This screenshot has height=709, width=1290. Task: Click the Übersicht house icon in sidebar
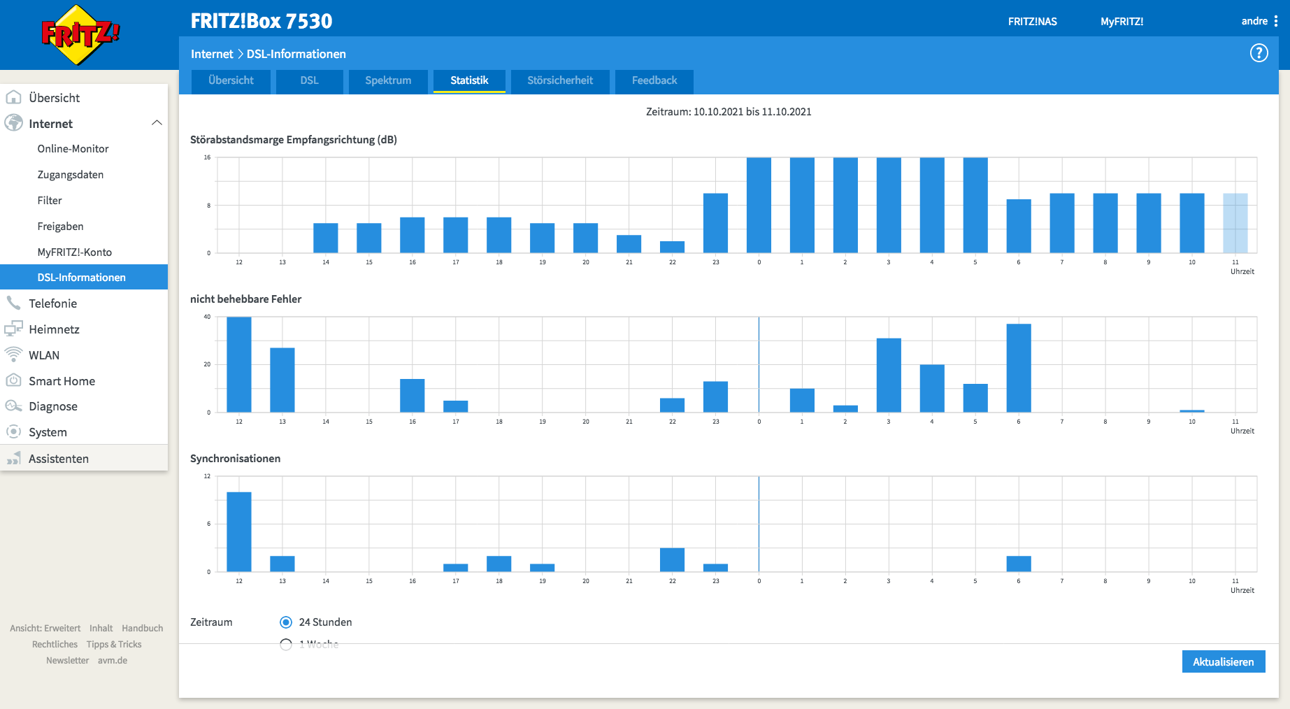(x=13, y=97)
